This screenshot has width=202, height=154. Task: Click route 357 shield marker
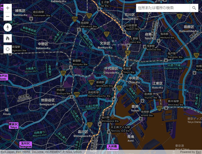click(x=159, y=108)
